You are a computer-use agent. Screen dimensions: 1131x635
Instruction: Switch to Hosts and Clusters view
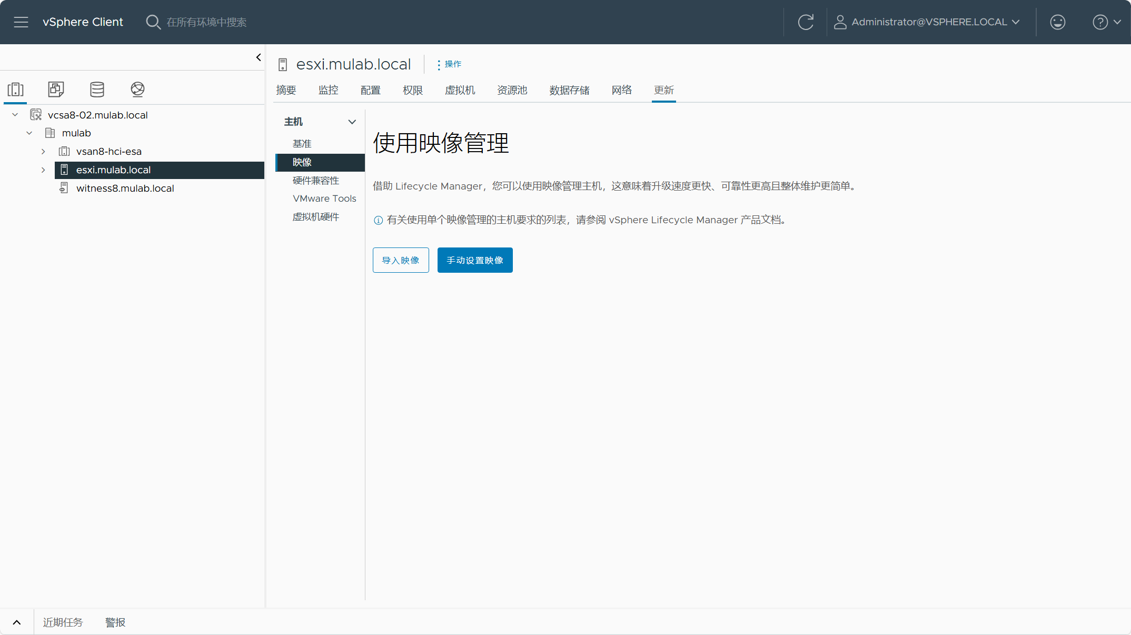point(16,90)
